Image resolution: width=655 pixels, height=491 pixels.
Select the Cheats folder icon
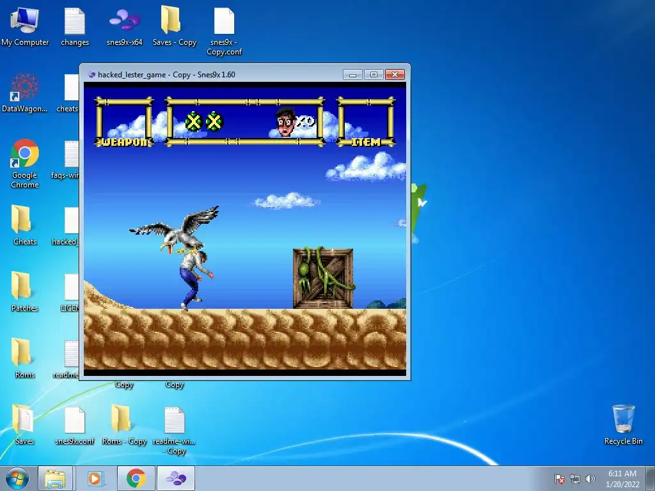25,226
